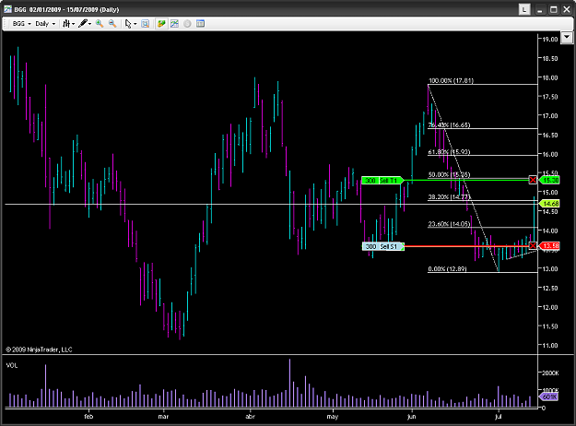Click the VOL indicator label
The image size is (576, 426).
(12, 365)
